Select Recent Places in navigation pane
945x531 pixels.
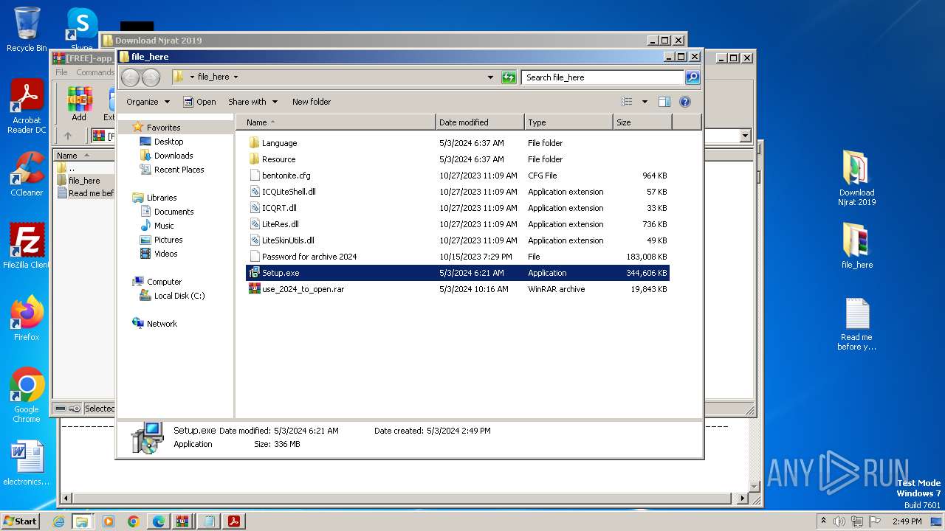(x=179, y=170)
